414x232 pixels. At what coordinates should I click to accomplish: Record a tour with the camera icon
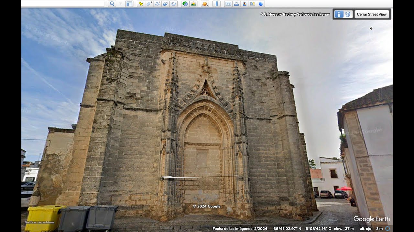pos(174,4)
